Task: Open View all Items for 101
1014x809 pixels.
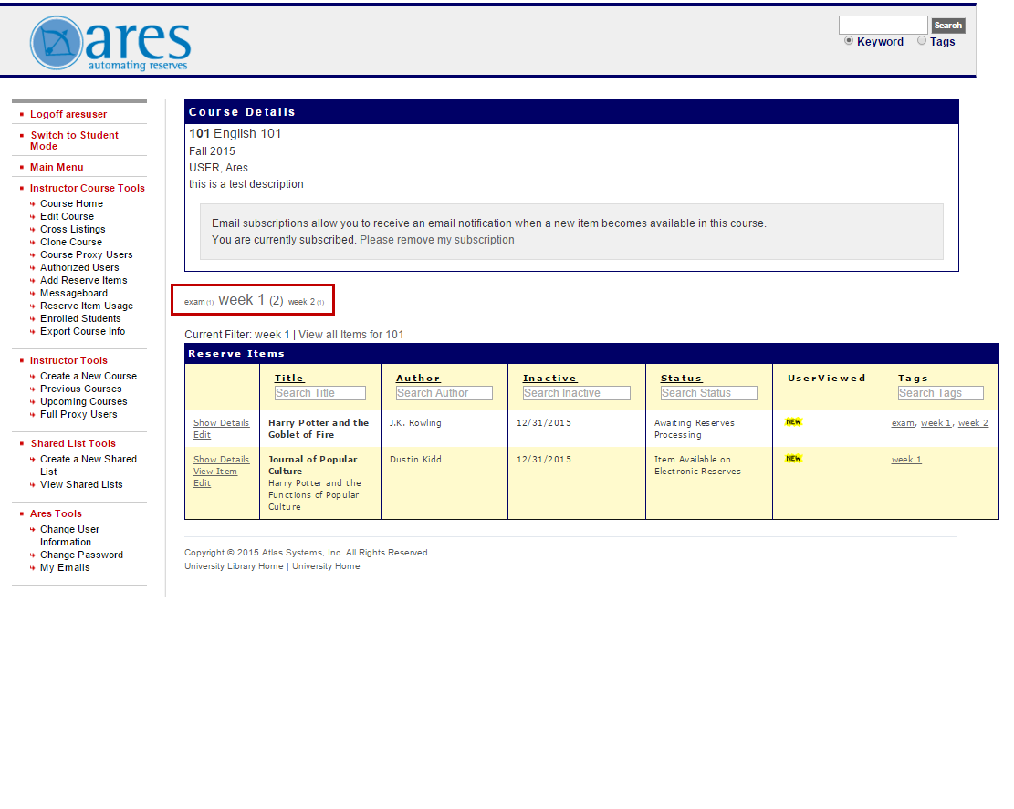Action: click(x=349, y=334)
